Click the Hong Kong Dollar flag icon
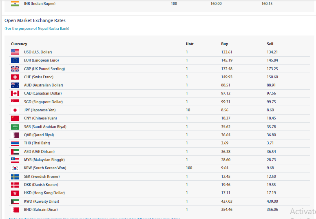The image size is (316, 219). [x=15, y=193]
